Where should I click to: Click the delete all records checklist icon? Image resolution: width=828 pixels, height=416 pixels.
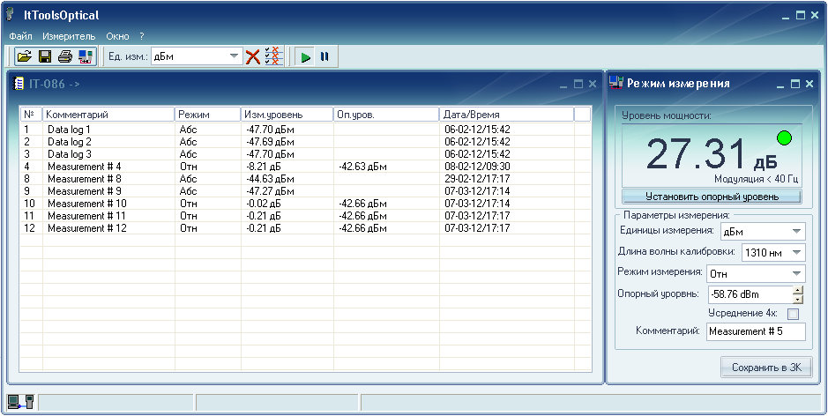[x=273, y=56]
